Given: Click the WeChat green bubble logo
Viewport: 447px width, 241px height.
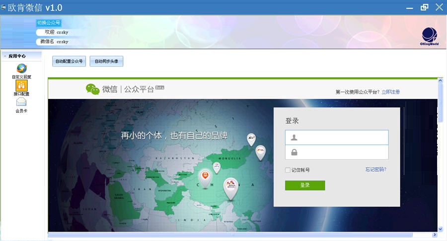Looking at the screenshot, I should coord(93,89).
